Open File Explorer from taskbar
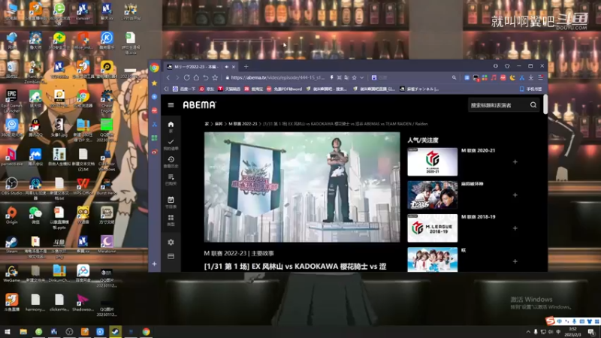 pos(23,331)
